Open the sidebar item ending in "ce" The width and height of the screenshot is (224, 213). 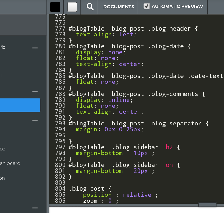[3, 149]
